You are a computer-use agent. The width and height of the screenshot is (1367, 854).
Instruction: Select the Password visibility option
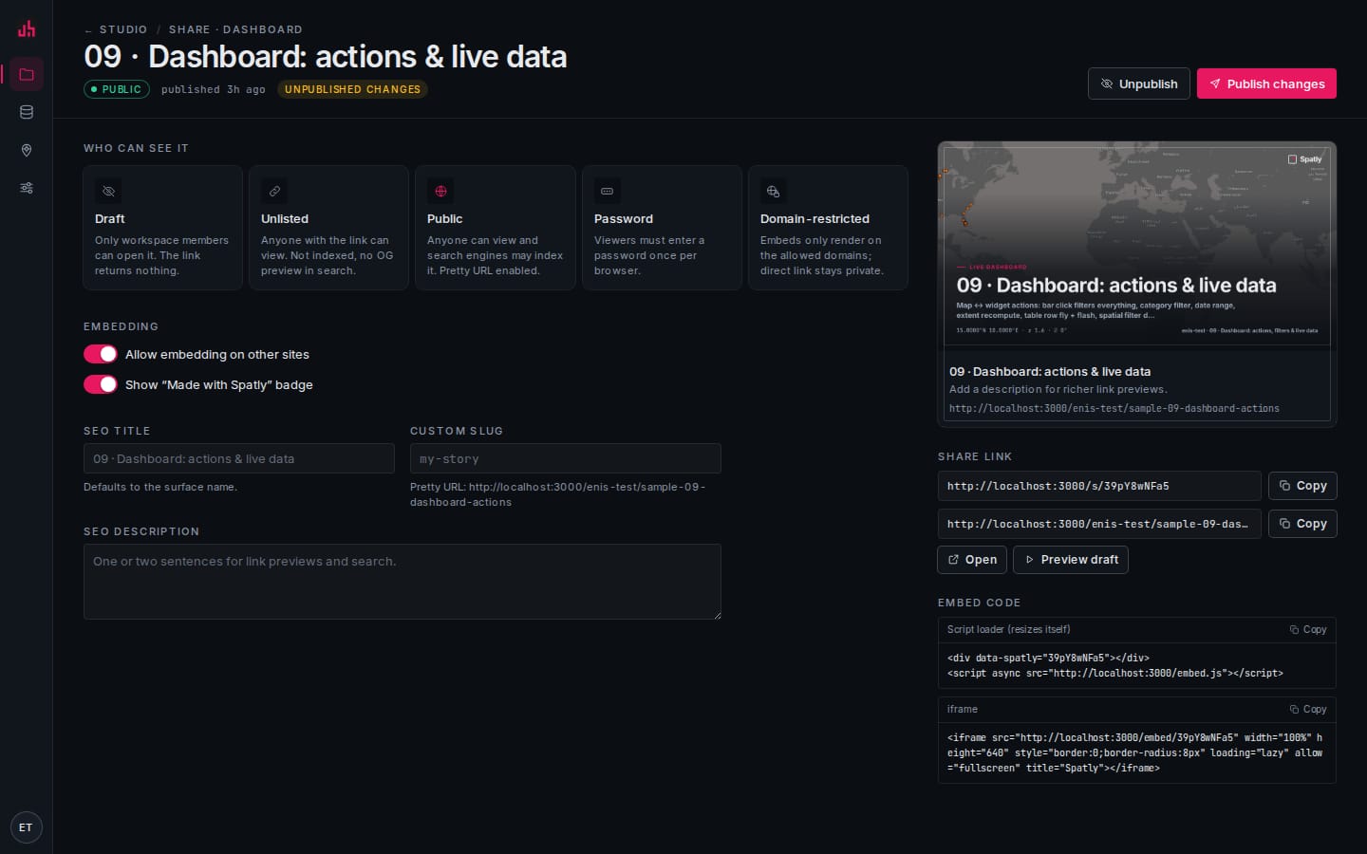[662, 228]
